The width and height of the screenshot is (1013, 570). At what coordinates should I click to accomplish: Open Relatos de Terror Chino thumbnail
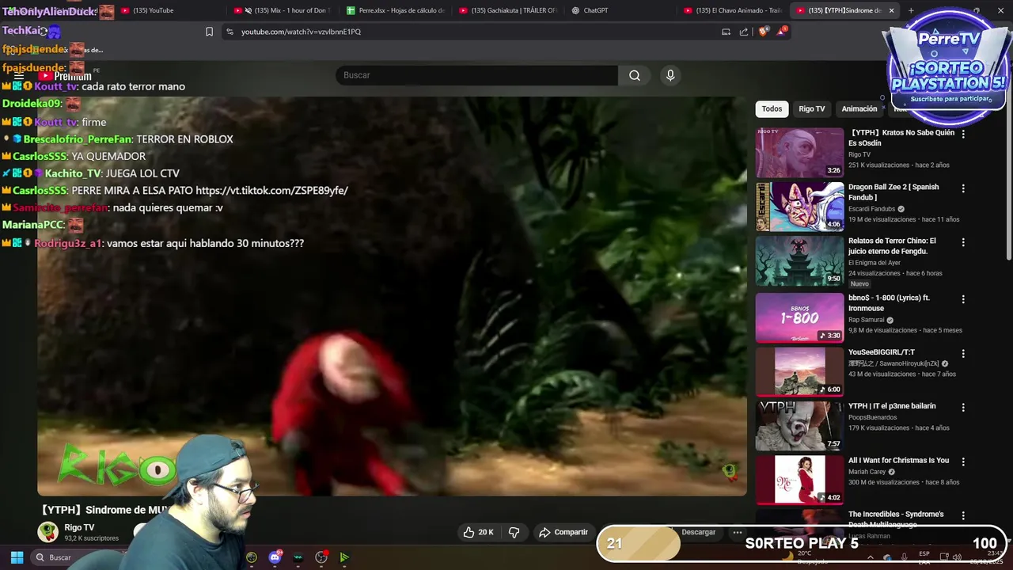point(799,260)
